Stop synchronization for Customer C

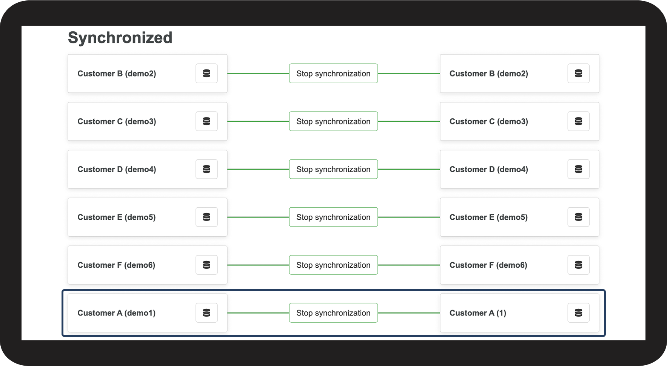click(x=333, y=121)
